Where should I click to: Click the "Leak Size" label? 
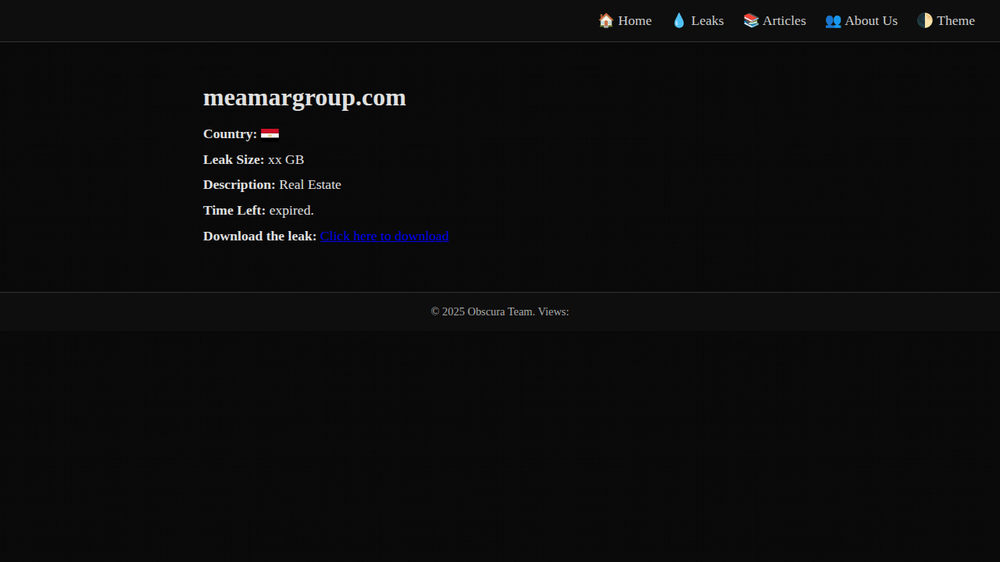(x=233, y=159)
